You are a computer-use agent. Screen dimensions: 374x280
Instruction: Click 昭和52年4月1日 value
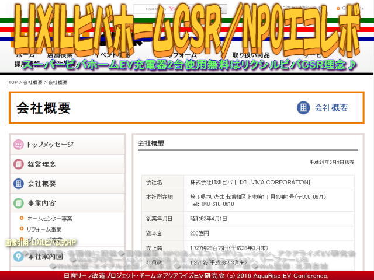(209, 219)
